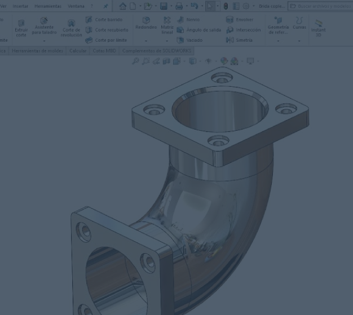Toggle Hide/Show items eye icon

208,61
